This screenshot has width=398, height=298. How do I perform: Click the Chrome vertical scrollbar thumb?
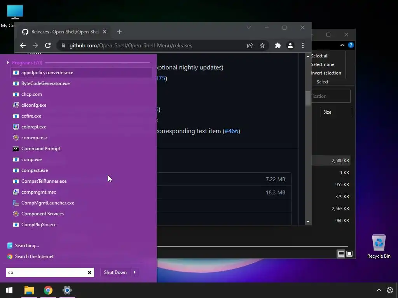coord(308,98)
